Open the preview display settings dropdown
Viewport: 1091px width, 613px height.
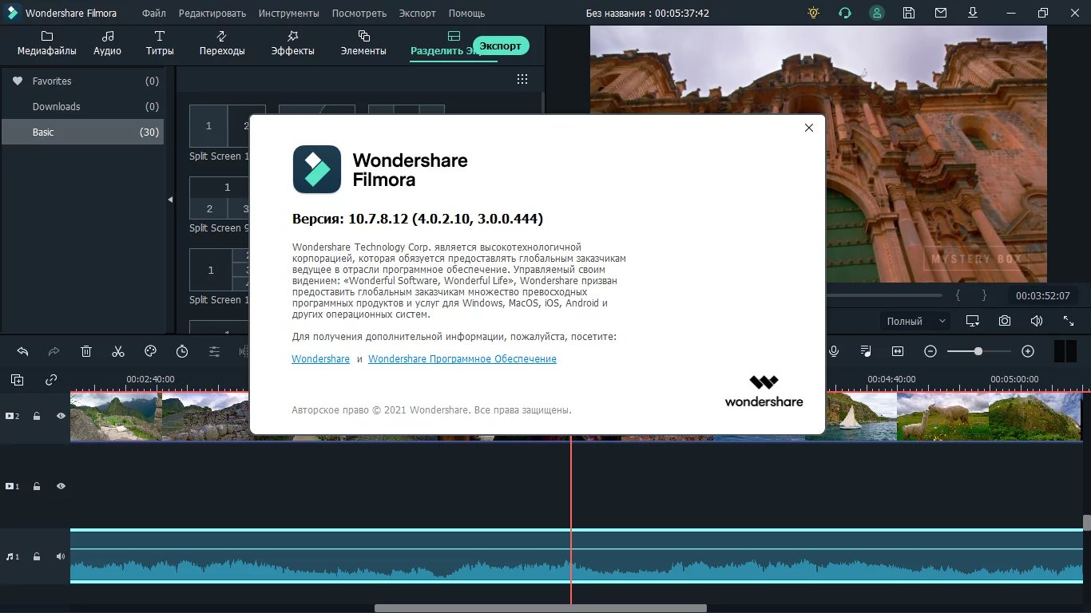coord(973,321)
